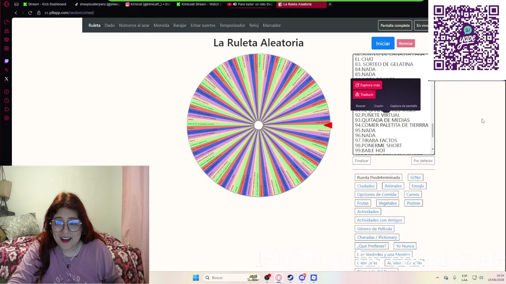Click the Reiniciar button

[406, 43]
